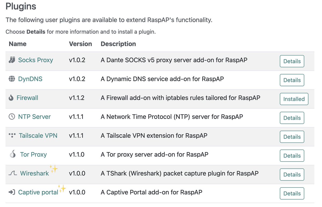
Task: Click the Name column header
Action: [18, 44]
